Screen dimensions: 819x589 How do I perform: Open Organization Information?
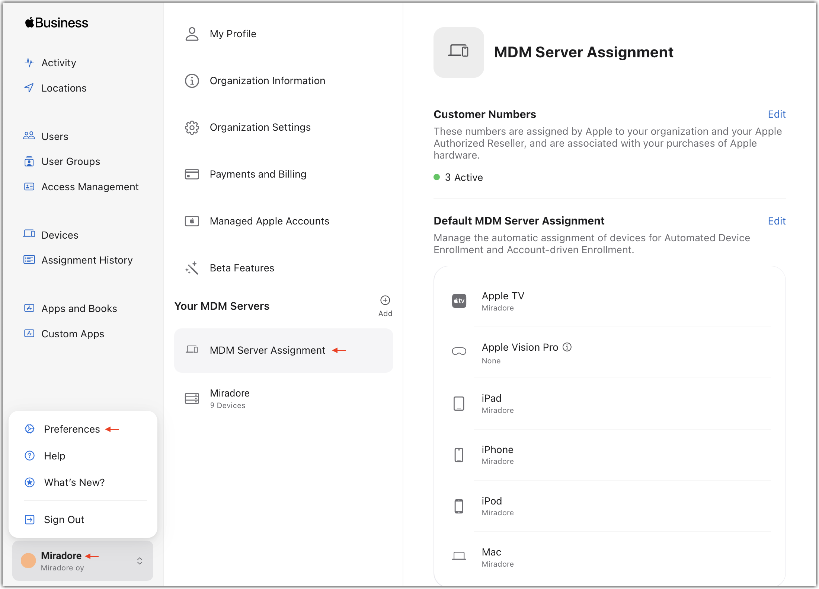[268, 81]
